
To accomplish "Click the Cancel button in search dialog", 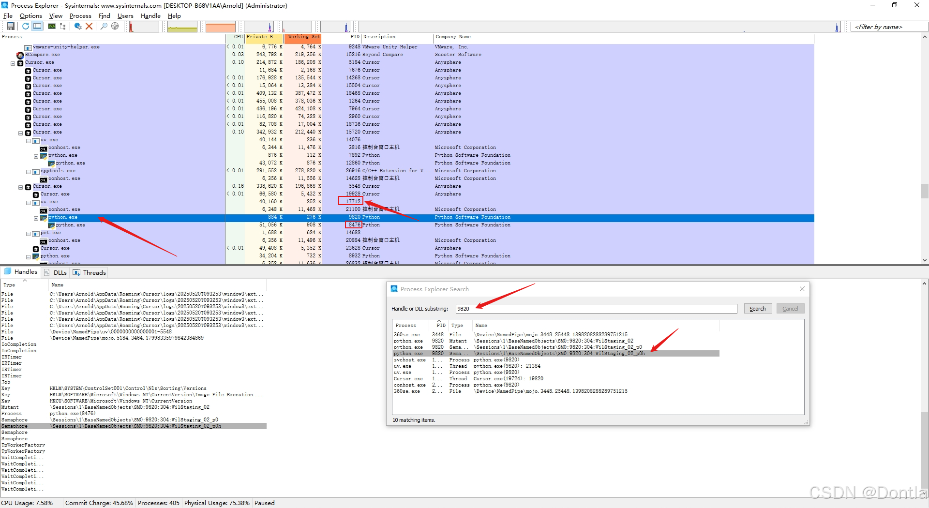I will 790,309.
